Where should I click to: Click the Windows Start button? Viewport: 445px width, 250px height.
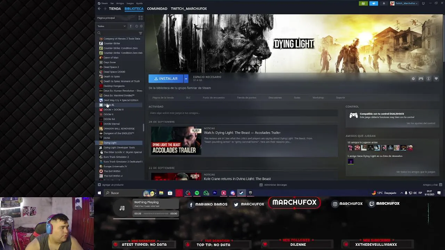(99, 193)
